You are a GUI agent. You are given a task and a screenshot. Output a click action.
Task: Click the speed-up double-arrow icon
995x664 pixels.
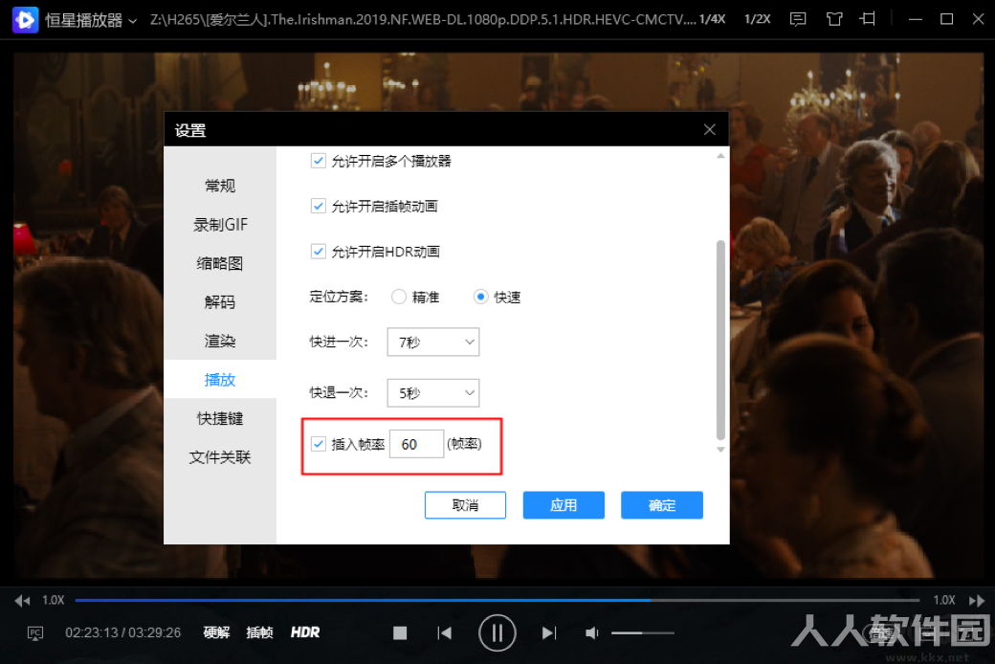coord(977,601)
